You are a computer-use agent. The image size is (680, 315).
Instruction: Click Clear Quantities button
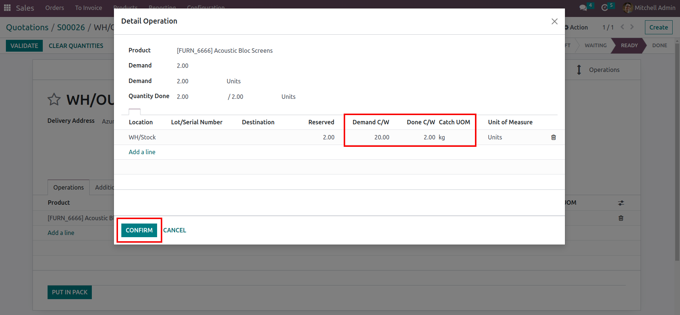(x=76, y=46)
